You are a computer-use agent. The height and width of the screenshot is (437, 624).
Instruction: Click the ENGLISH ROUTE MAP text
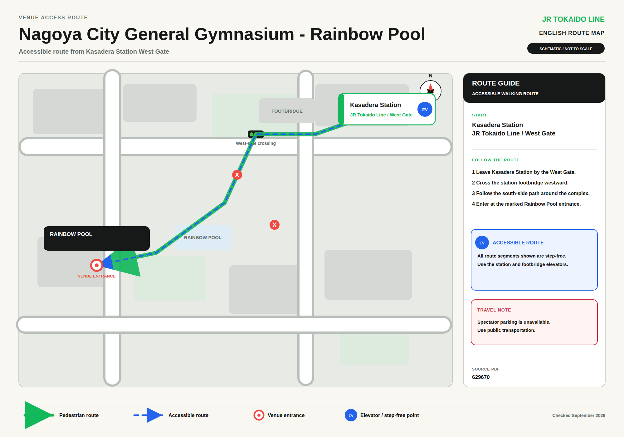pyautogui.click(x=572, y=33)
